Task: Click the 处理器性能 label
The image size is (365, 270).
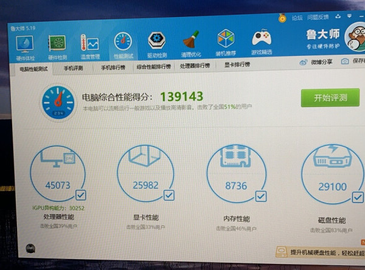Action: pos(58,217)
